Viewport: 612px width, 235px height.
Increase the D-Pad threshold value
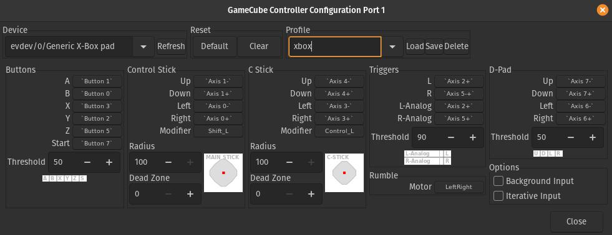click(x=593, y=137)
